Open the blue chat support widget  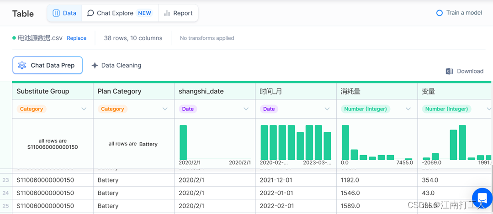coord(482,198)
